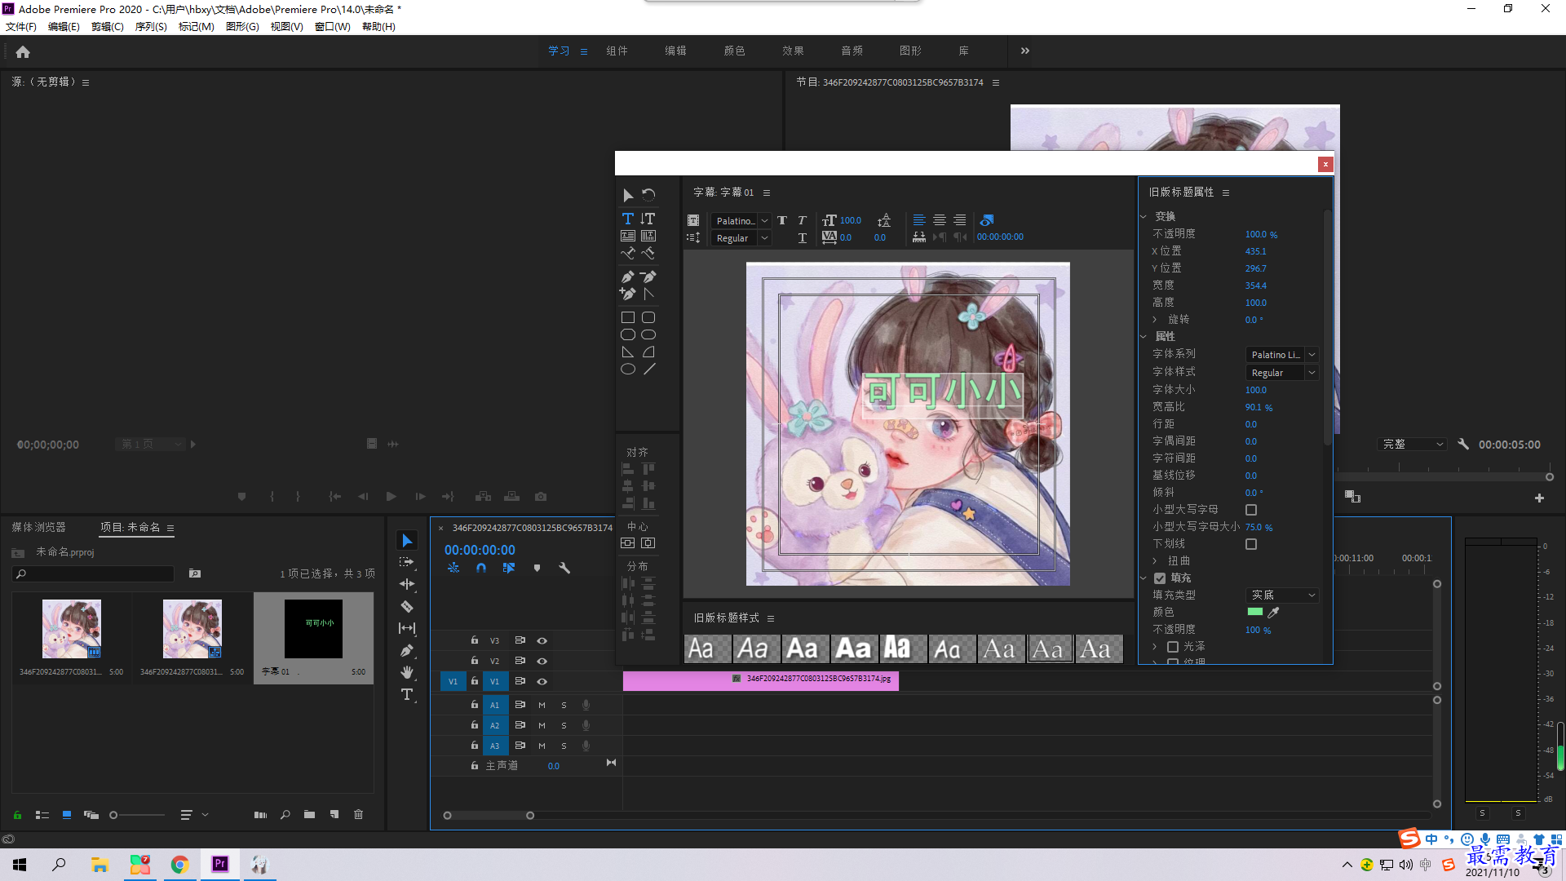The width and height of the screenshot is (1566, 881).
Task: Apply the fifth bold Aa title style
Action: [x=903, y=649]
